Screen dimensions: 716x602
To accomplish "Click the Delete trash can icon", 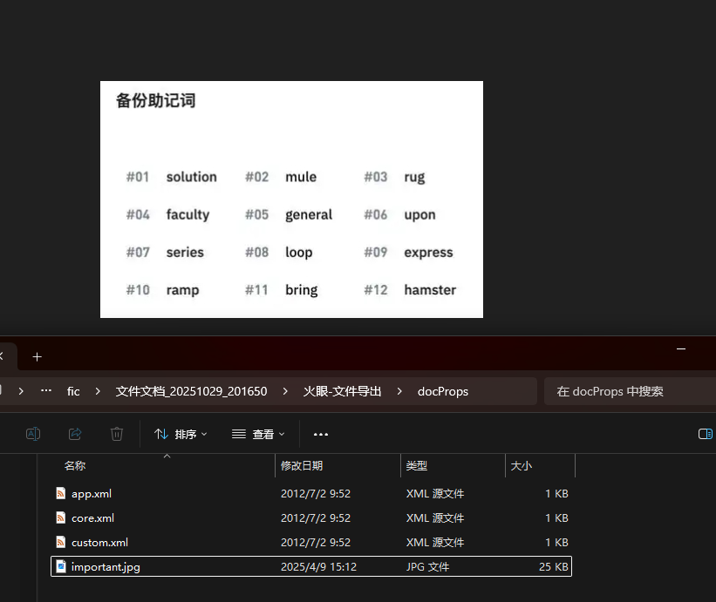I will (x=117, y=434).
